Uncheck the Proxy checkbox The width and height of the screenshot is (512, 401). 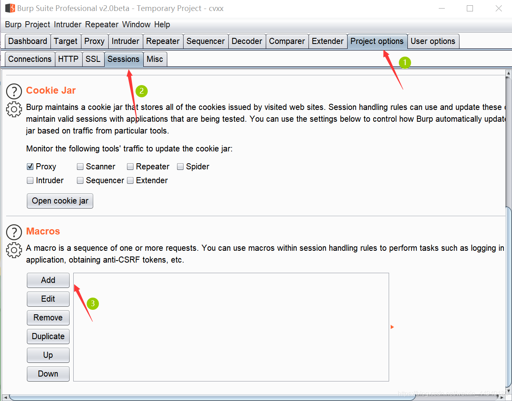30,167
